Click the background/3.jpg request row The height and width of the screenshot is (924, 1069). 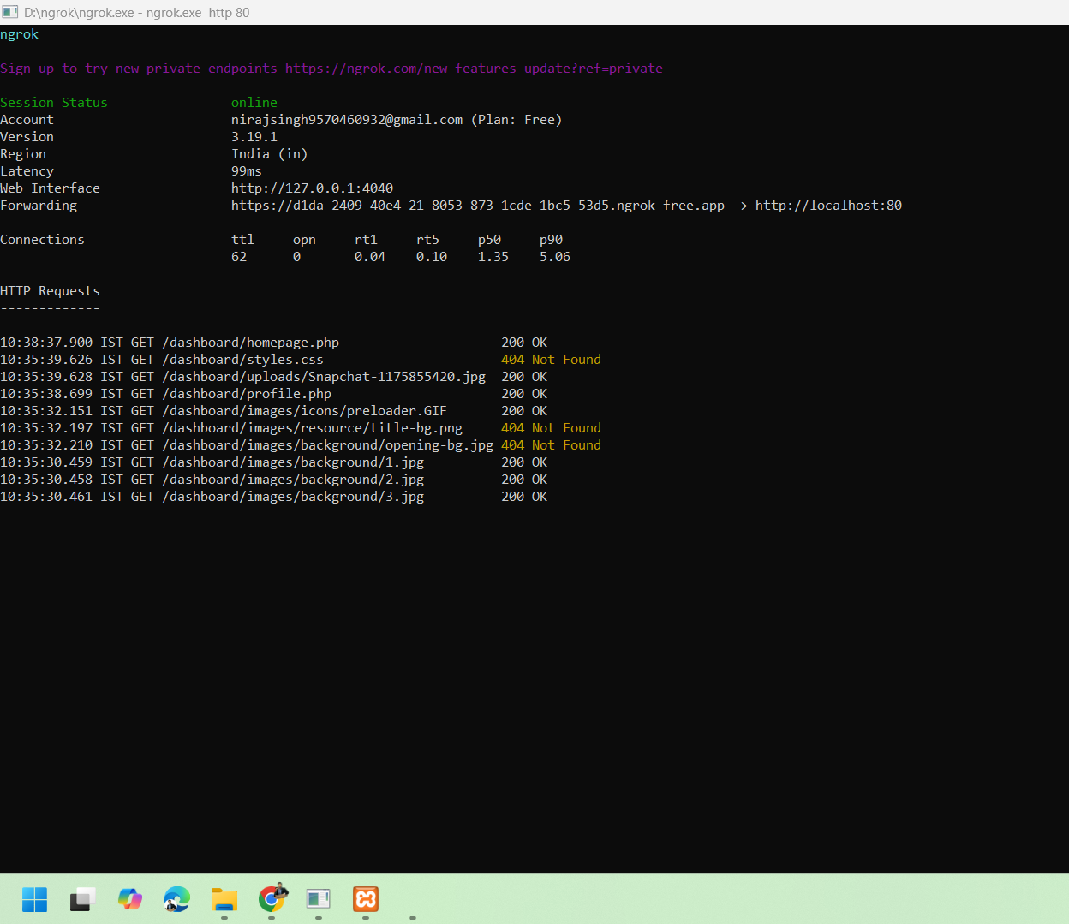point(274,497)
